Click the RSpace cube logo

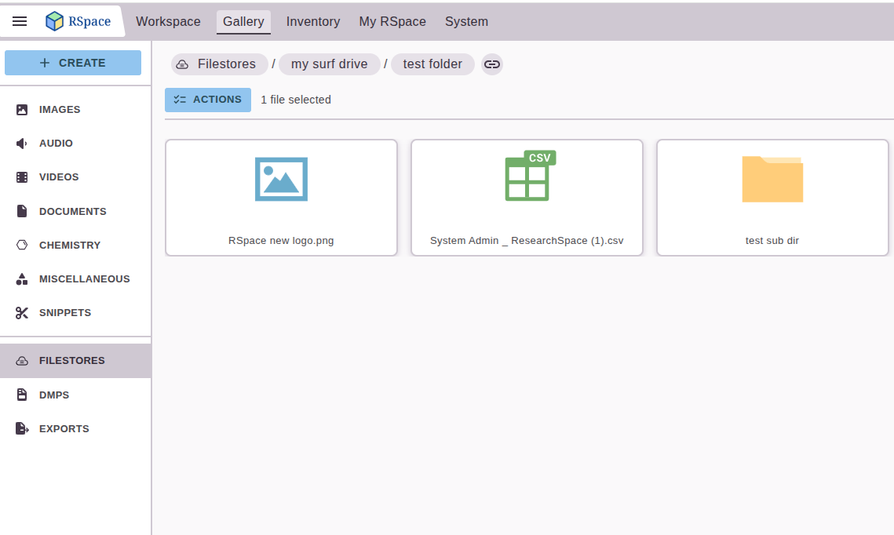(x=54, y=21)
